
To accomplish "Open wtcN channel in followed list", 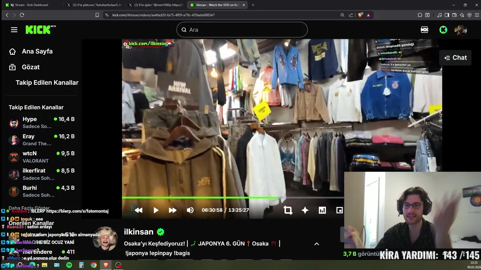I will pos(41,157).
